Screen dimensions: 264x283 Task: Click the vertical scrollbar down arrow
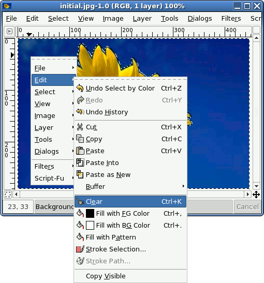coord(256,186)
